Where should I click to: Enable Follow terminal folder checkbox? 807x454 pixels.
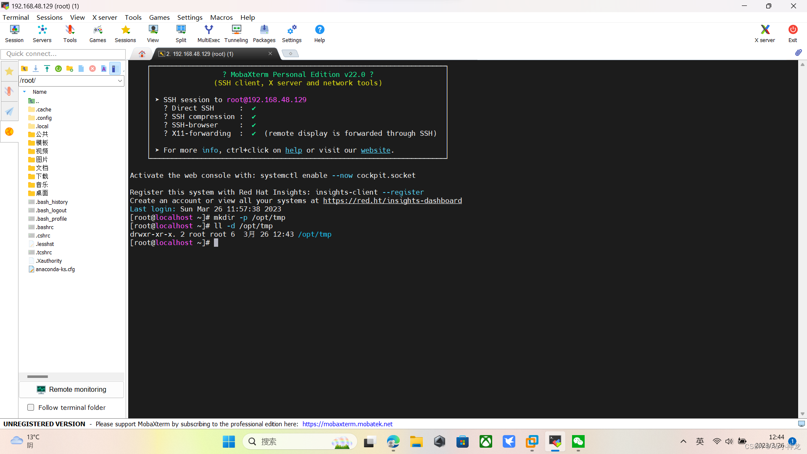tap(31, 407)
